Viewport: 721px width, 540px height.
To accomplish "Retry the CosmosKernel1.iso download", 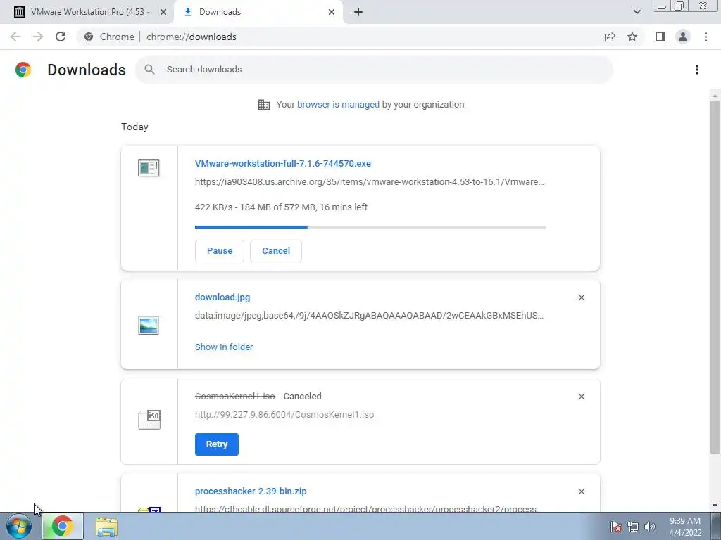I will point(217,444).
